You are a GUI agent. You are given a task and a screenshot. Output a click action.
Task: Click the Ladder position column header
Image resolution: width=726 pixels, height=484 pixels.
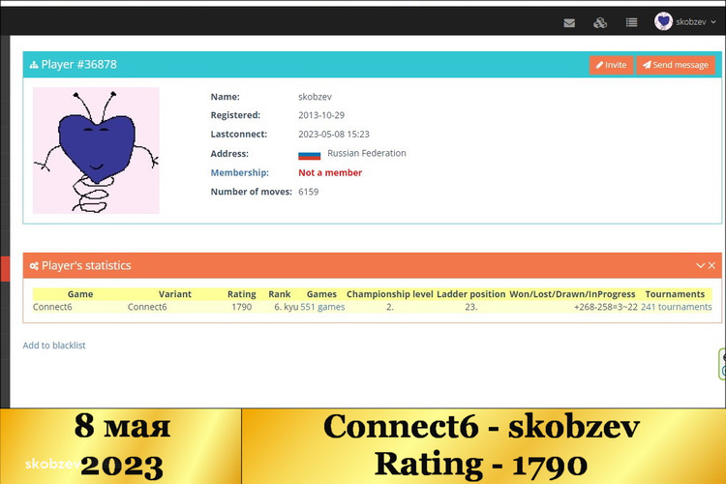tap(470, 294)
